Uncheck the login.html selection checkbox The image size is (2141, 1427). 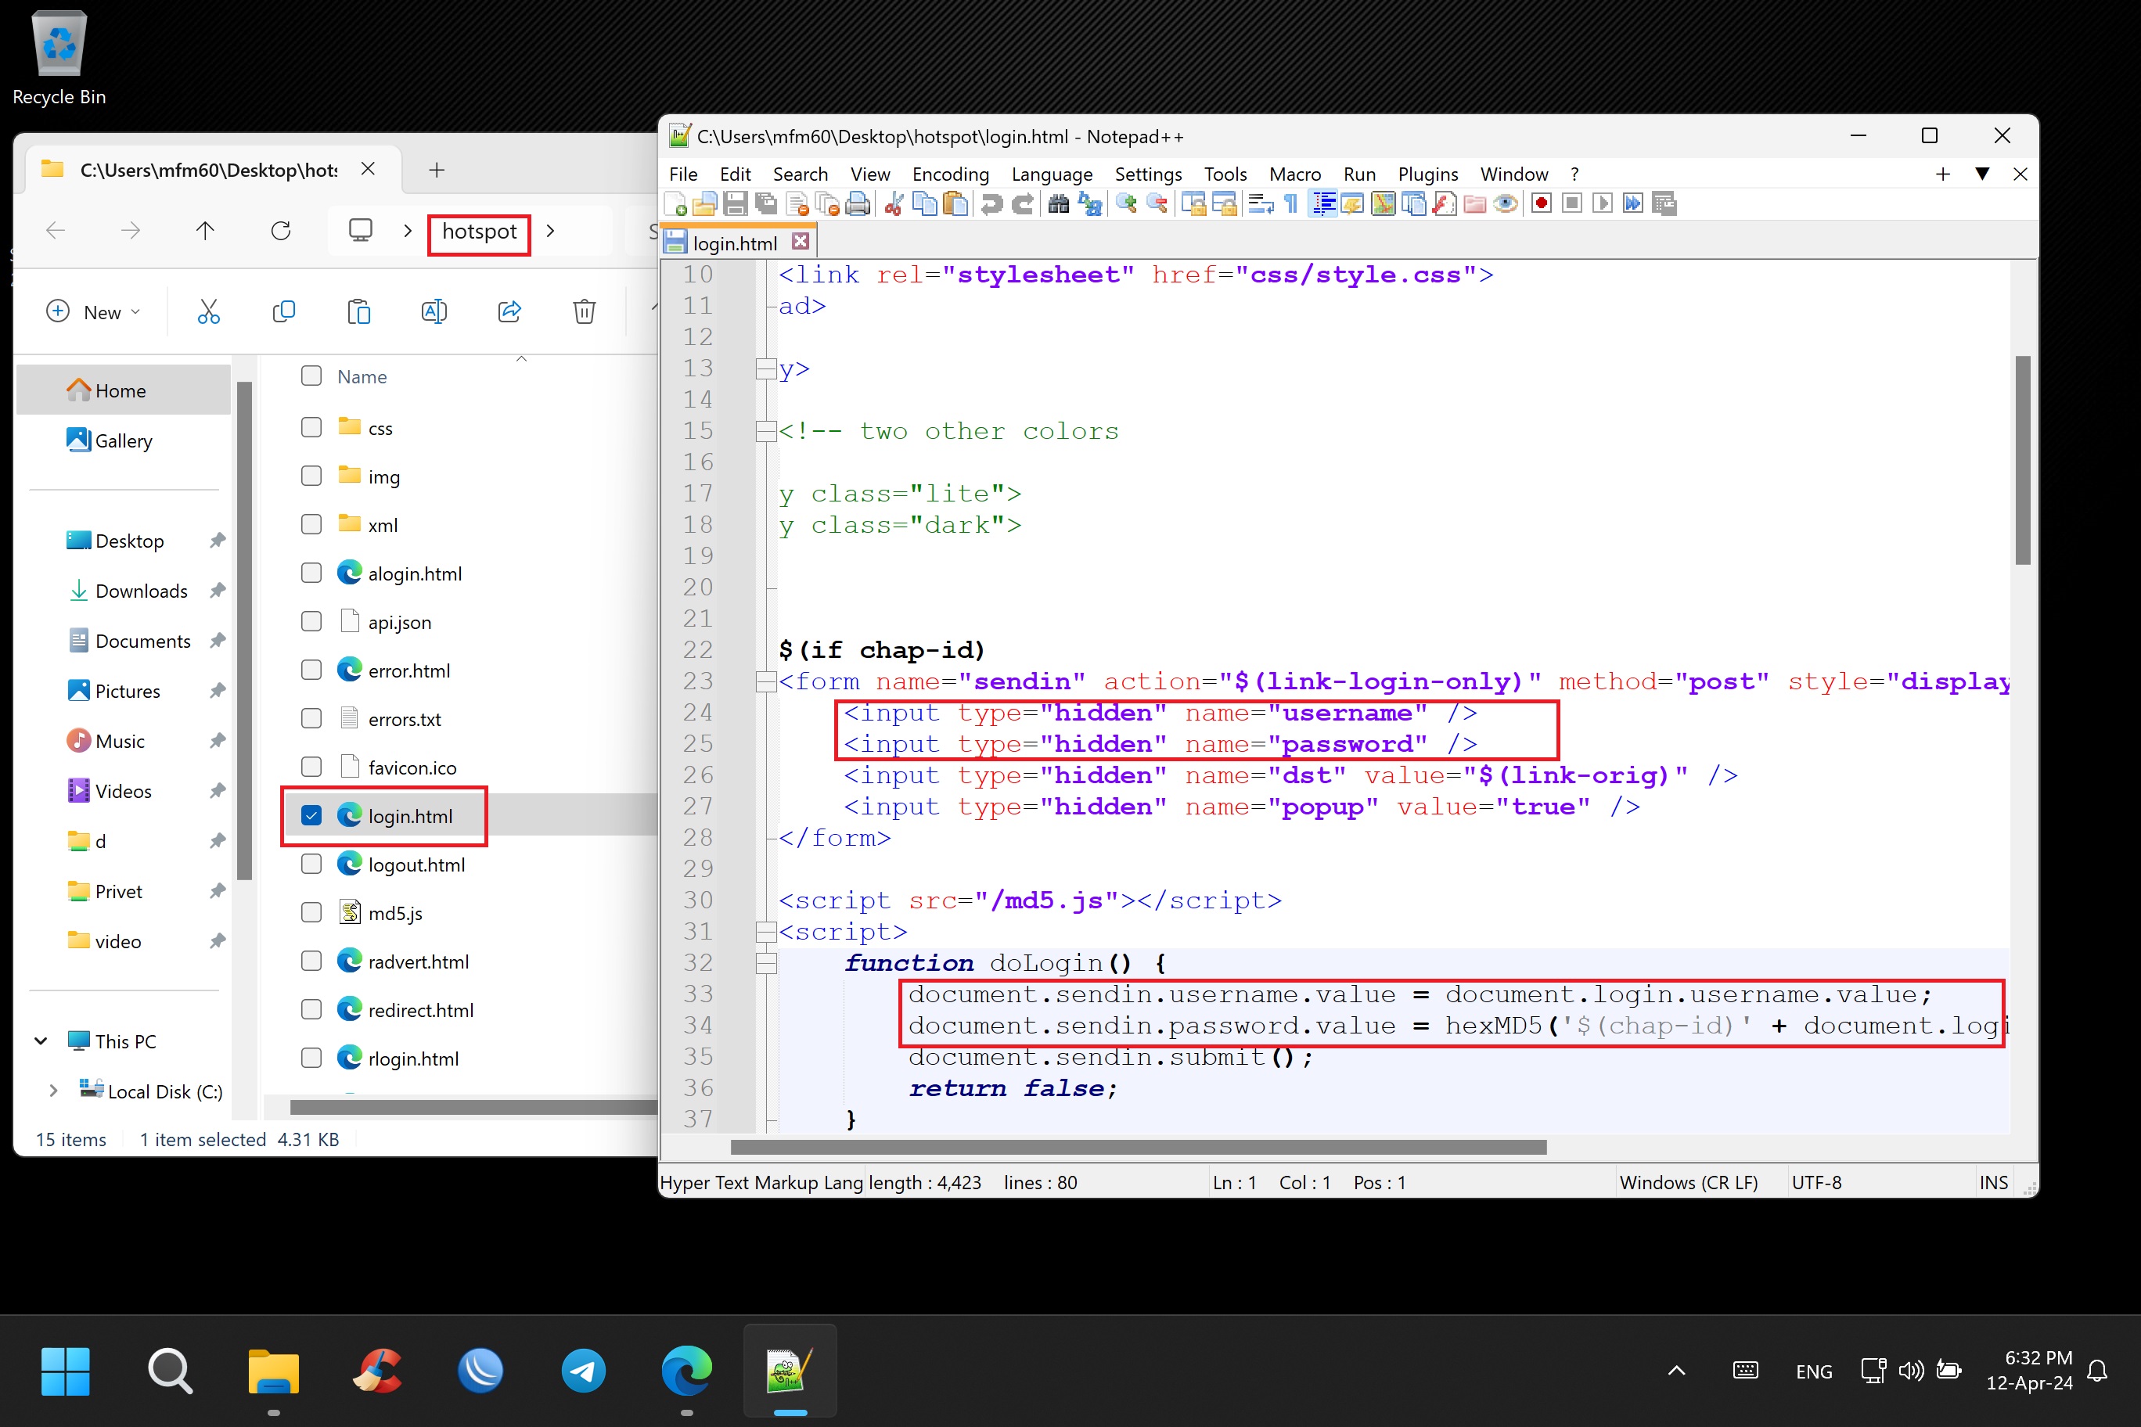click(x=311, y=815)
